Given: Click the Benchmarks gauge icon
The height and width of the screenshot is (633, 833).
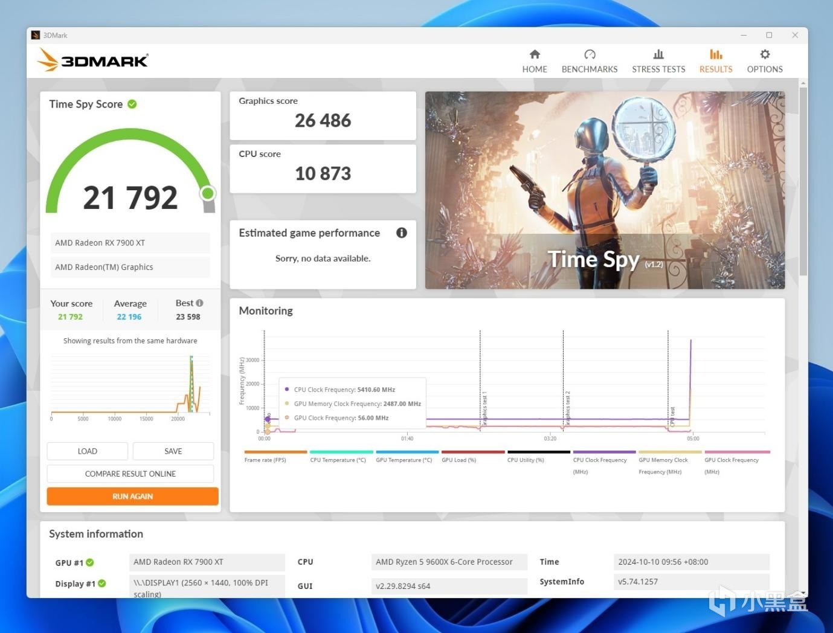Looking at the screenshot, I should click(590, 54).
